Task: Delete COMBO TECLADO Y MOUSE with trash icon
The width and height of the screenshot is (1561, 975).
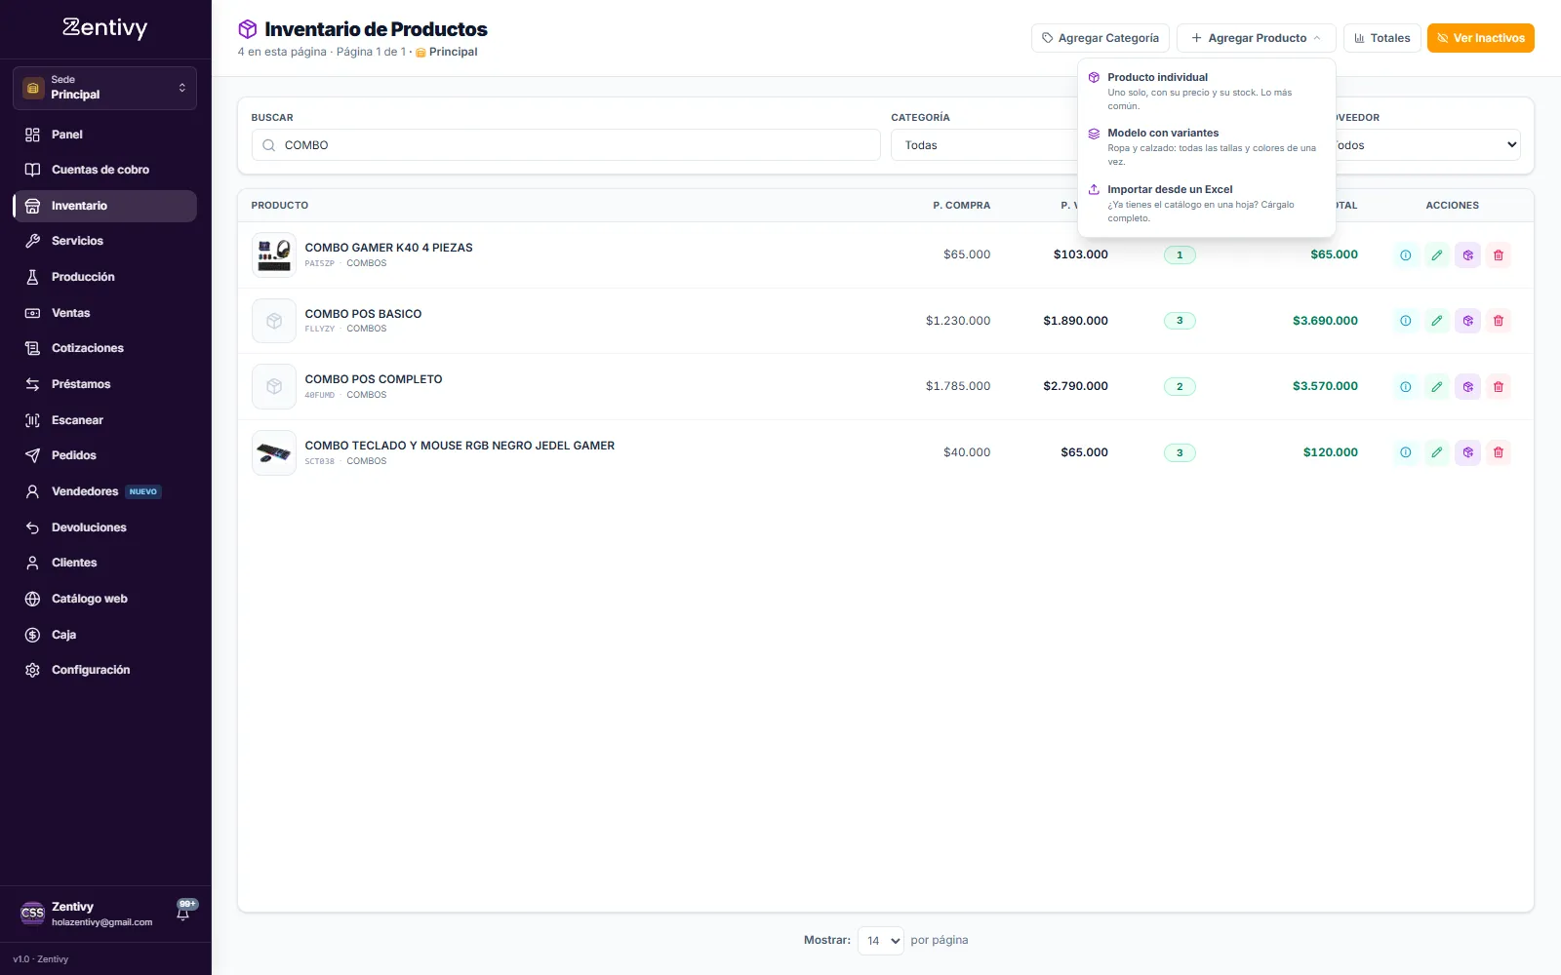Action: coord(1499,452)
